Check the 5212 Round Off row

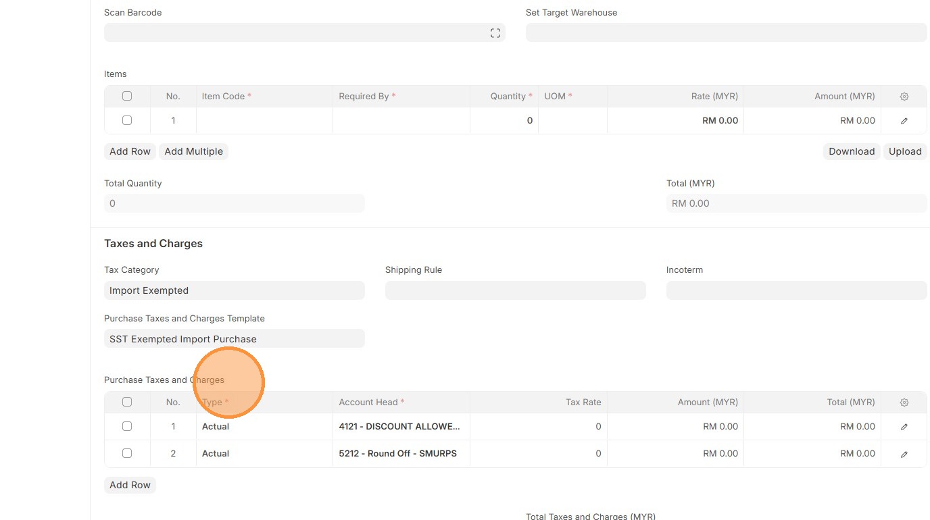pos(127,453)
